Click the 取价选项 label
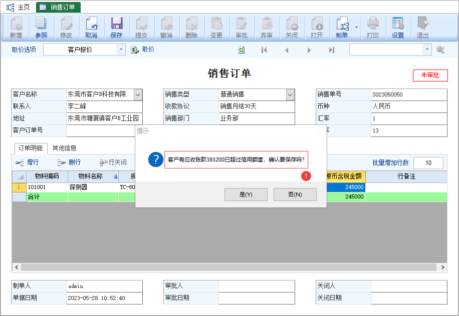The image size is (459, 316). click(24, 49)
